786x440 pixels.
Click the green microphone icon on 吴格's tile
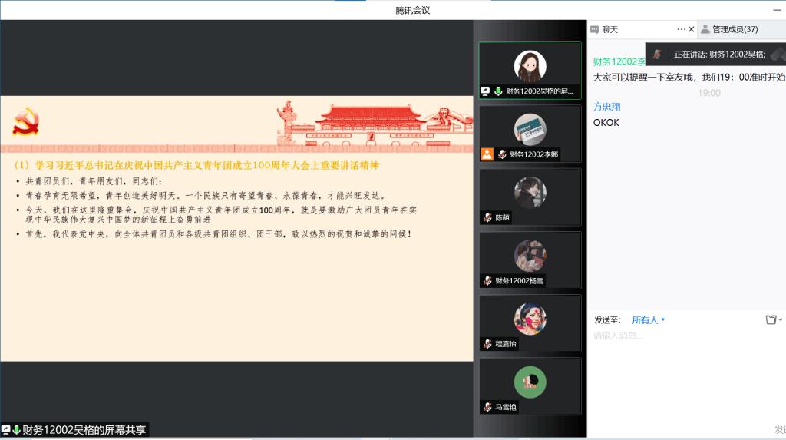coord(498,91)
